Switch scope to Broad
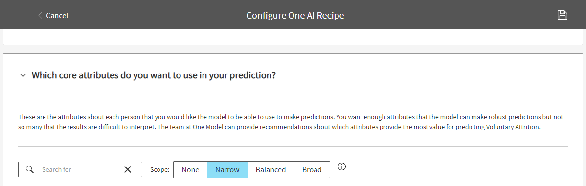586x186 pixels. coord(312,169)
